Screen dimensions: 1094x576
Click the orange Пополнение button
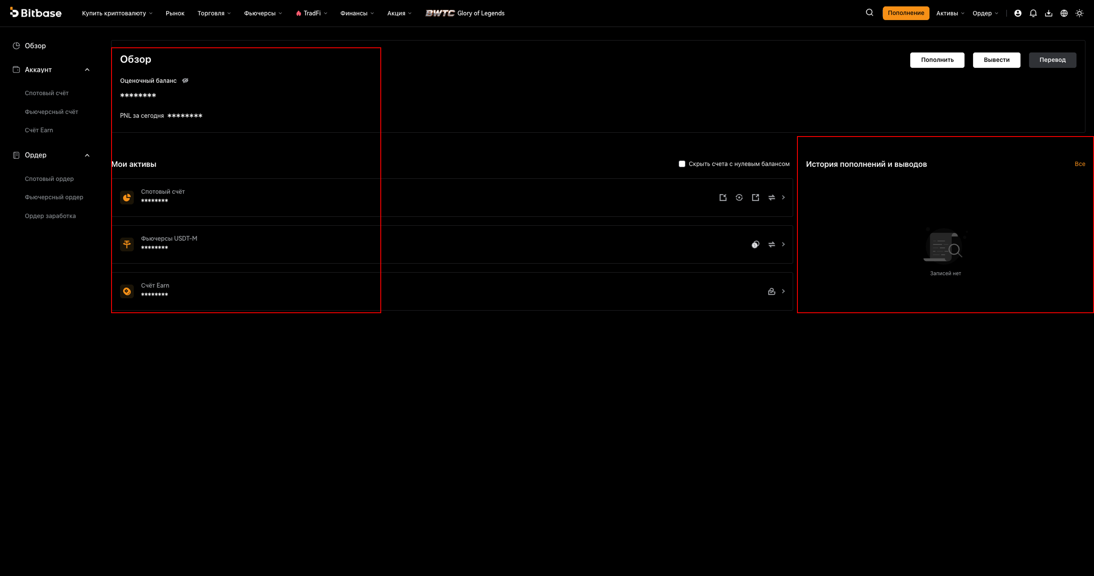tap(906, 13)
